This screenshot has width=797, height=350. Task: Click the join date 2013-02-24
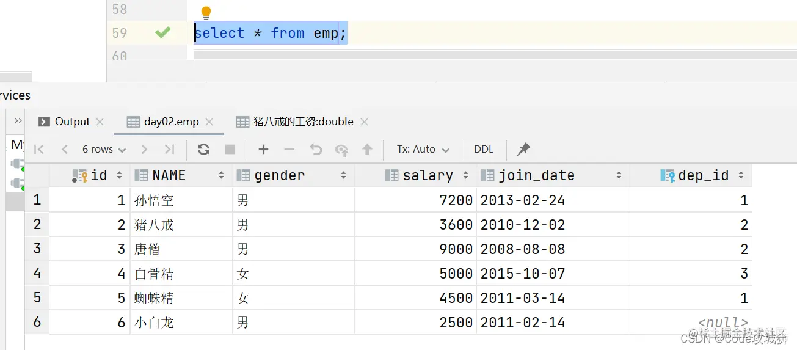pos(553,200)
